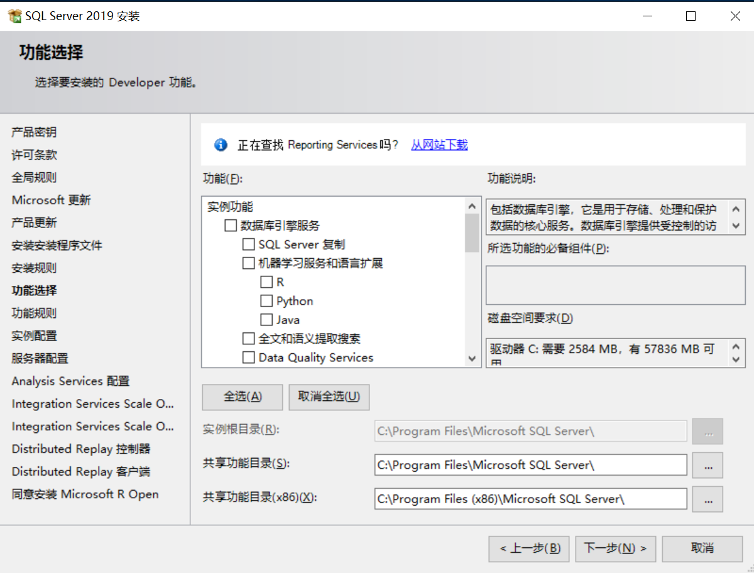Click the 共享功能目录(S) path input field
Viewport: 754px width, 573px height.
pos(530,466)
